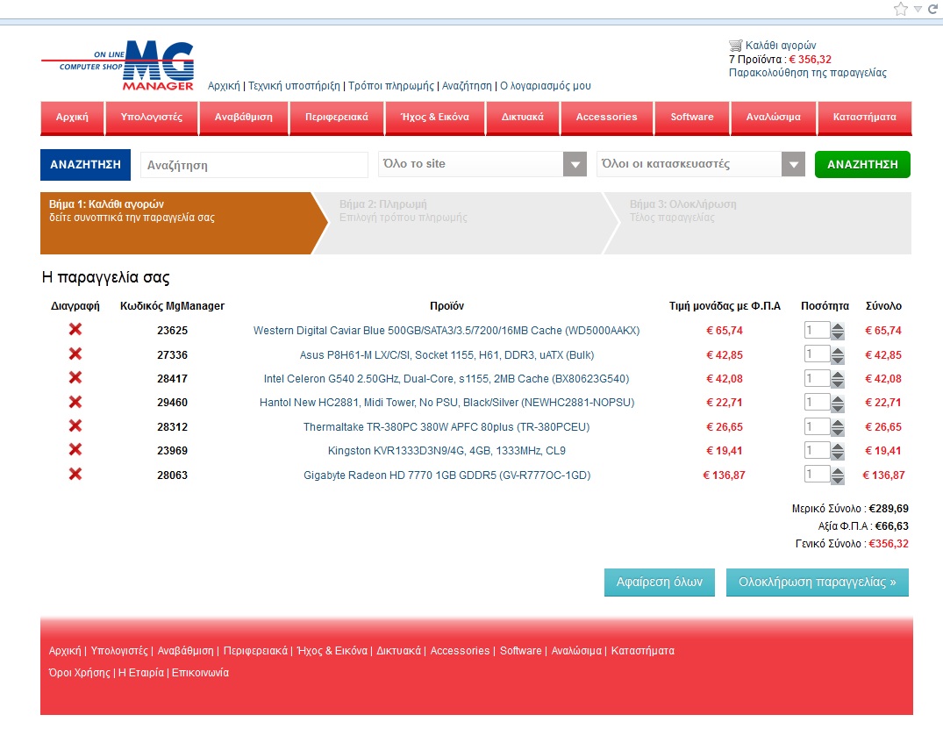Click Βήμα 1: Καλάθι αγορών step

tap(183, 223)
